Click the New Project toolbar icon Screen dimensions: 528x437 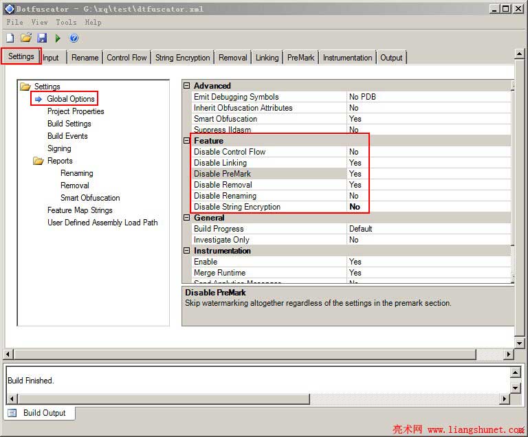pyautogui.click(x=10, y=38)
